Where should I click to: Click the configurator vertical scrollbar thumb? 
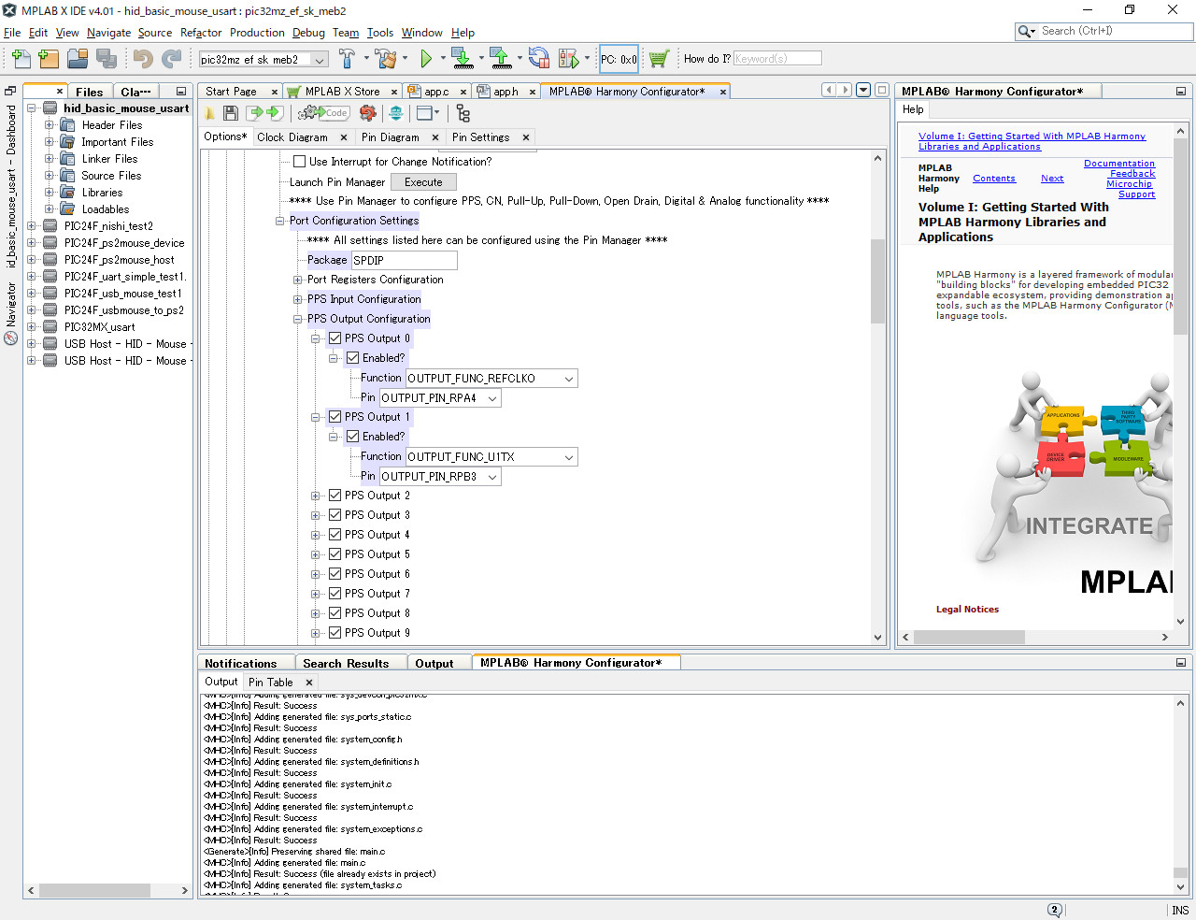[x=877, y=280]
